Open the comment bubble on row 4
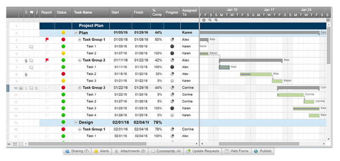 click(x=31, y=47)
